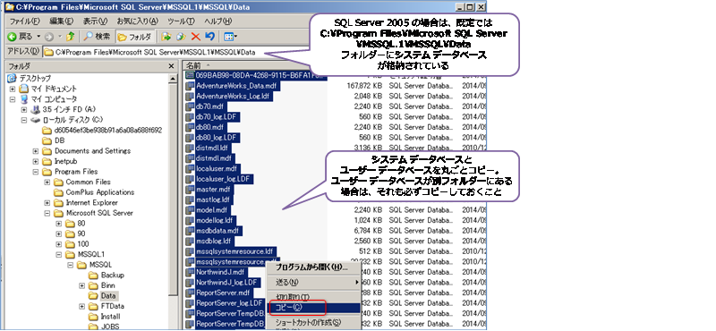The width and height of the screenshot is (716, 331).
Task: Toggle the フォルダ folders pane button
Action: coord(135,37)
